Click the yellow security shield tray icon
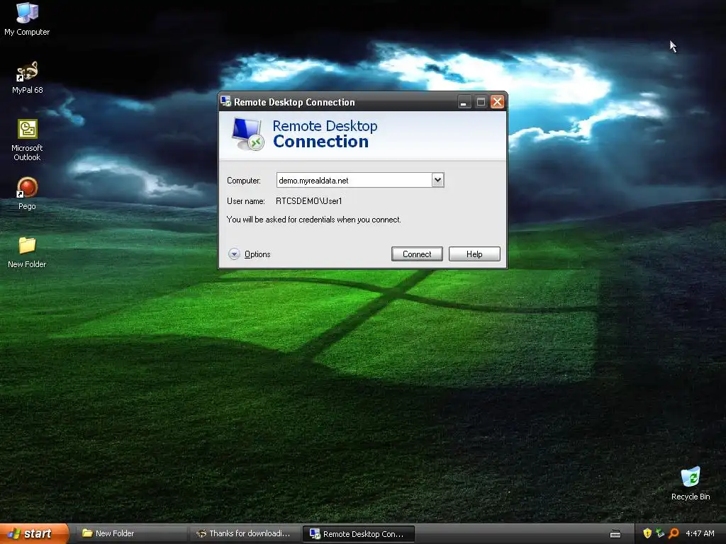 point(647,533)
